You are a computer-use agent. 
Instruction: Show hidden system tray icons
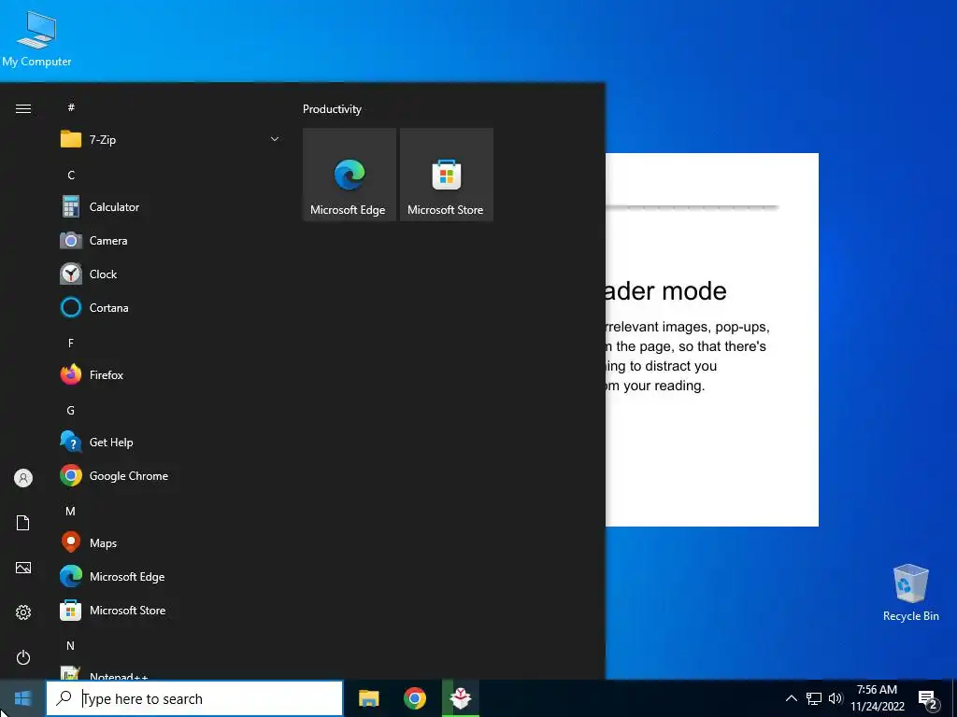(x=791, y=698)
